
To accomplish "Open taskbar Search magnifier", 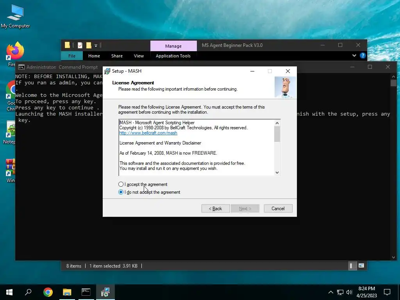I will [28, 292].
